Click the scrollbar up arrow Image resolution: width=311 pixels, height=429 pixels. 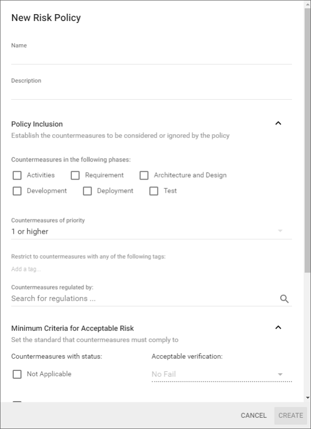[307, 4]
